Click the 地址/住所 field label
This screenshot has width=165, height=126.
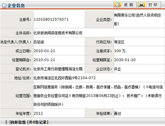23,78
